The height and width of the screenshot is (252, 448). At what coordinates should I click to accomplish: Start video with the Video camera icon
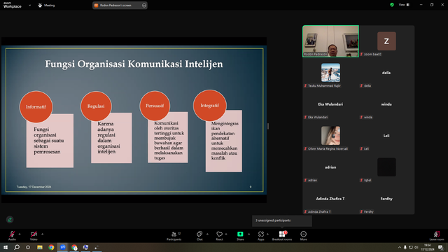coord(34,234)
